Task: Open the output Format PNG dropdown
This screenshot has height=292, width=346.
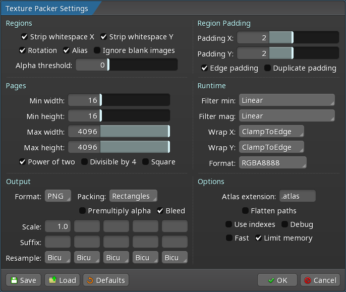Action: pyautogui.click(x=57, y=196)
